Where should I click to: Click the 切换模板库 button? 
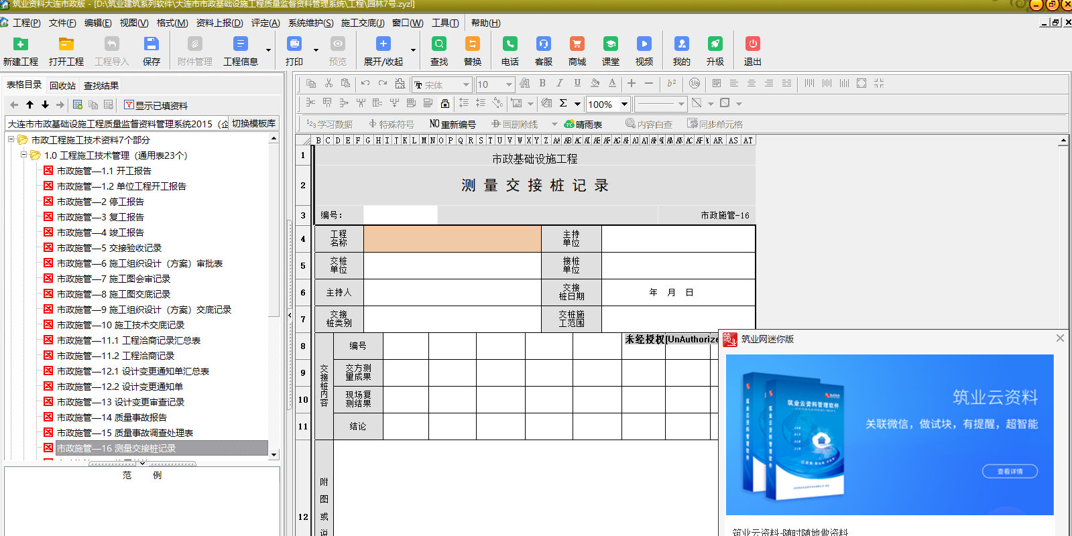point(253,123)
